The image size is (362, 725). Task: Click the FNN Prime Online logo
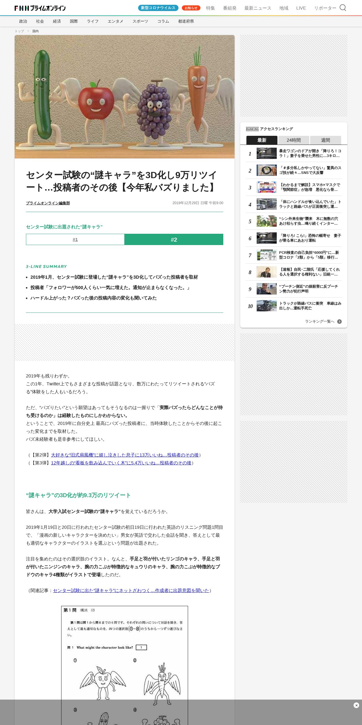(40, 8)
